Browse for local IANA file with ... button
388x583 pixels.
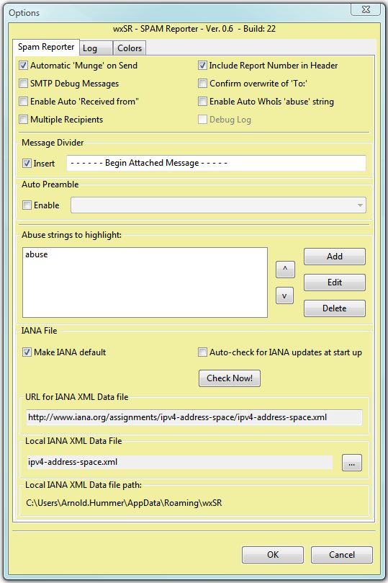351,463
